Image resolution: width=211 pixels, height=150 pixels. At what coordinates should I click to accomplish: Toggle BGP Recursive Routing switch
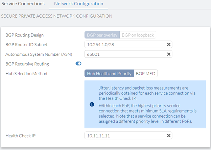78,64
